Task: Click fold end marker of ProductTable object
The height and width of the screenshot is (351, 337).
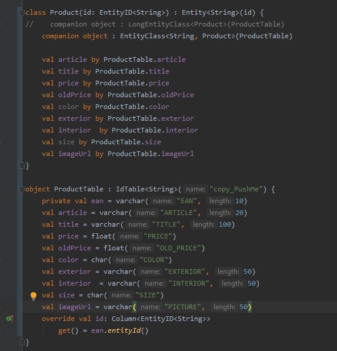Action: [22, 343]
